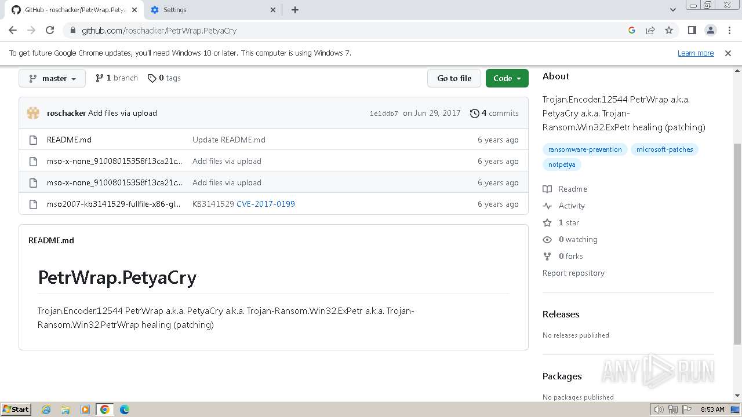Go forward to next page
Image resolution: width=742 pixels, height=417 pixels.
point(31,30)
